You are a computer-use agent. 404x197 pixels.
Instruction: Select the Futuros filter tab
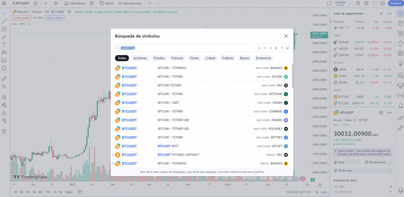click(177, 58)
